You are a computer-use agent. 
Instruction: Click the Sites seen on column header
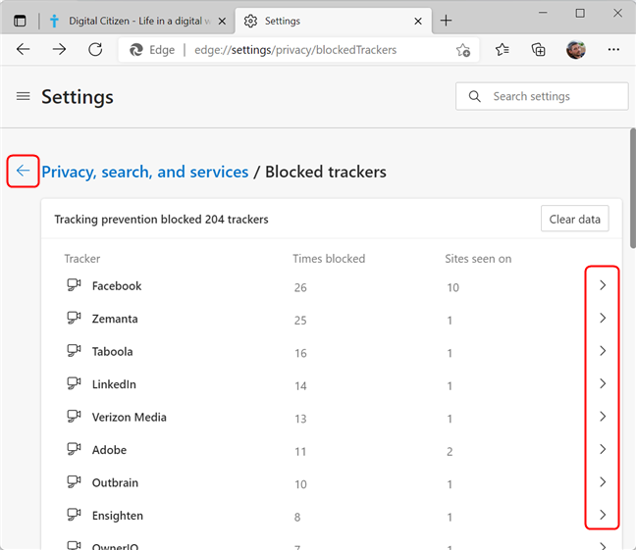click(x=478, y=259)
